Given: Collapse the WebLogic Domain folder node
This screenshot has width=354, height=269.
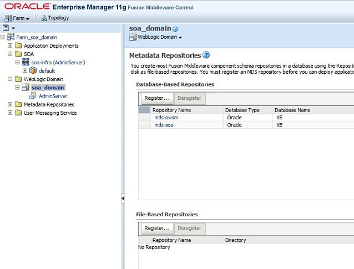Looking at the screenshot, I should coord(10,79).
